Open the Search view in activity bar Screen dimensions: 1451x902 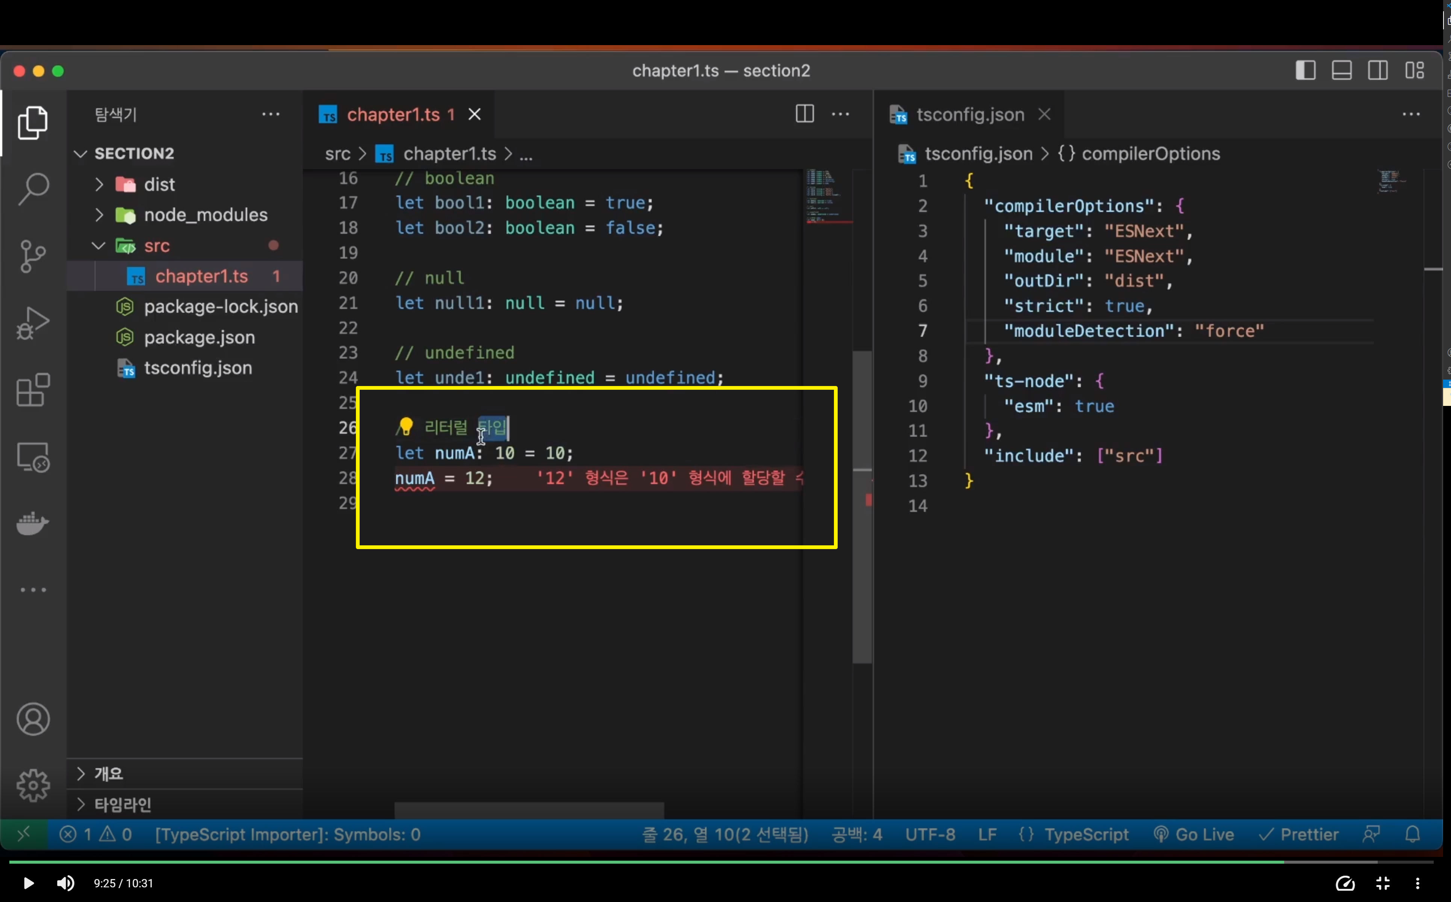tap(33, 190)
